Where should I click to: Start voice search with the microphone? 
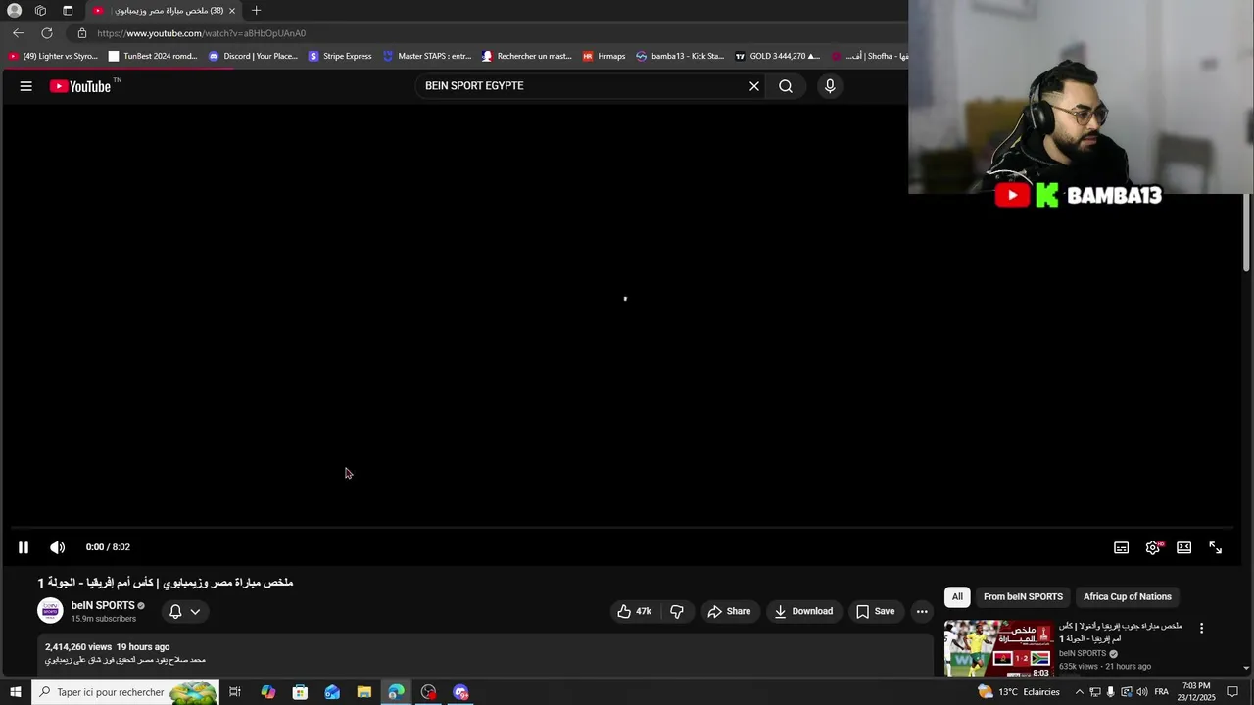pyautogui.click(x=830, y=86)
